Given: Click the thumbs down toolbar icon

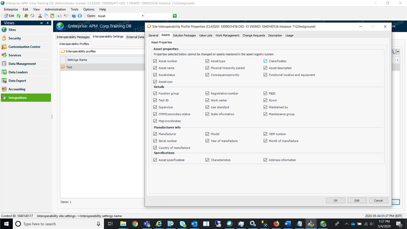Looking at the screenshot, I should 66,16.
